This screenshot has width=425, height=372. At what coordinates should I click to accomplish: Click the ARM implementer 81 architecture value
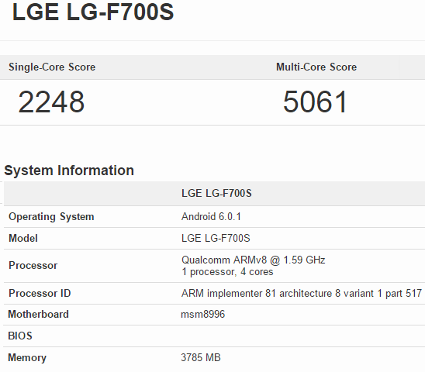(x=302, y=293)
